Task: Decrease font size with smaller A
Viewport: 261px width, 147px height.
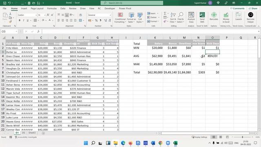Action: pyautogui.click(x=52, y=15)
